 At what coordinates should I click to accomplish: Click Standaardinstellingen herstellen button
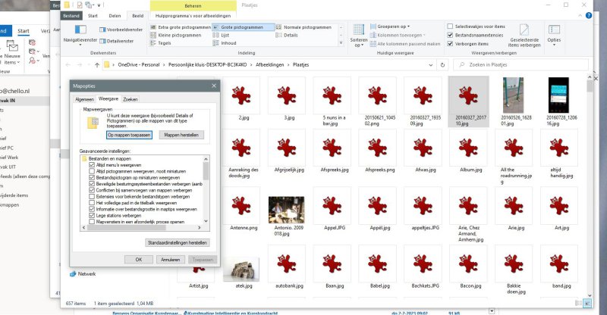pos(178,243)
